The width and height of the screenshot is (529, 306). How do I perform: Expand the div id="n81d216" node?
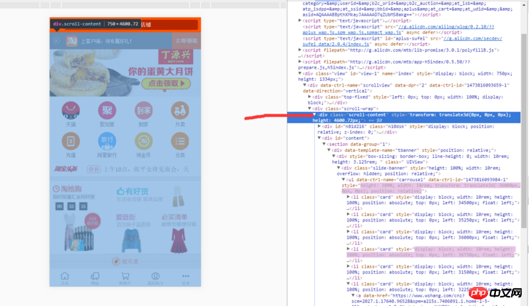(x=319, y=126)
